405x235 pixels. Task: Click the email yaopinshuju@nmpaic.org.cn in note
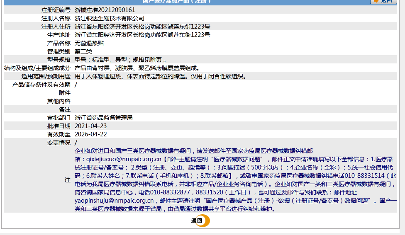coord(114,201)
